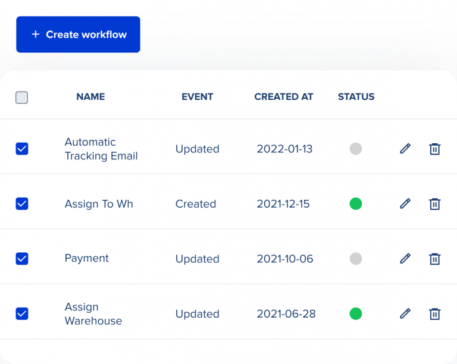The height and width of the screenshot is (364, 457).
Task: Open the Assign To Wh name
Action: click(x=99, y=204)
